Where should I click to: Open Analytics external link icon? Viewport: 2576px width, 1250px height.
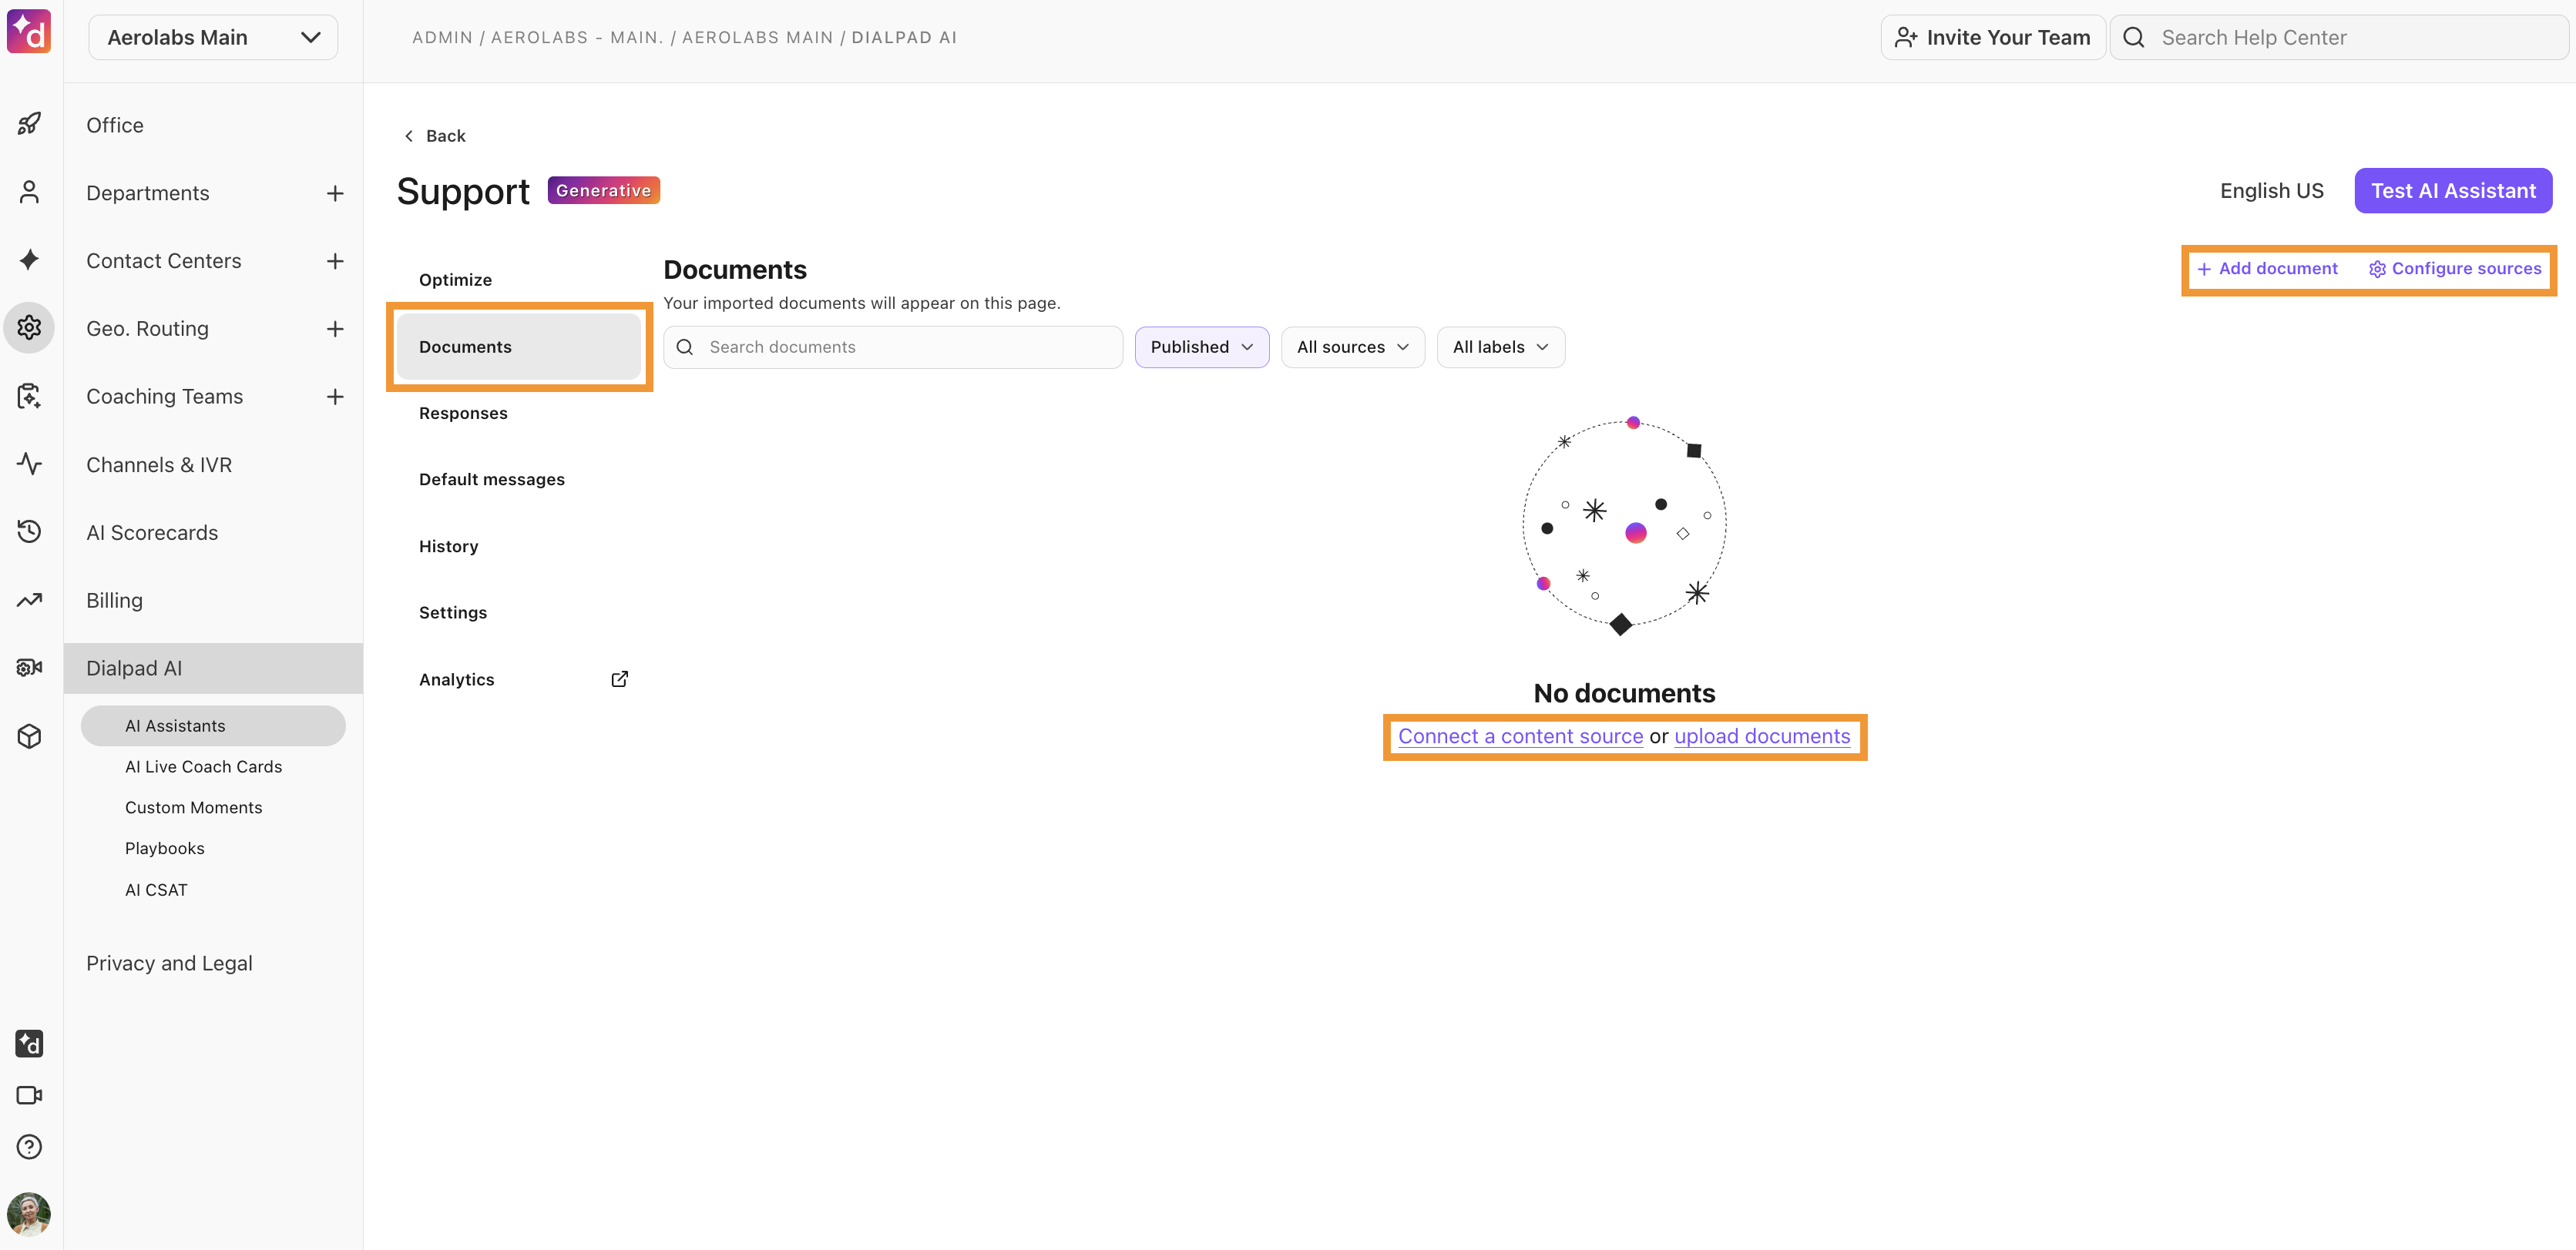pos(620,679)
